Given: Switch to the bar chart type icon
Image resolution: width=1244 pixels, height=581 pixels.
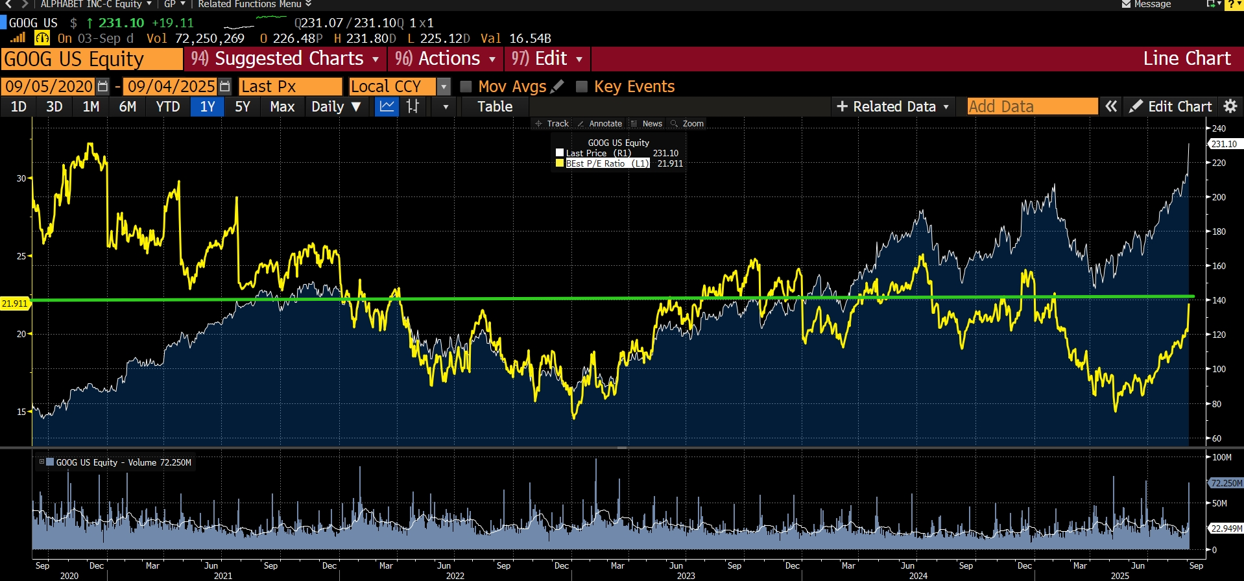Looking at the screenshot, I should (x=413, y=106).
